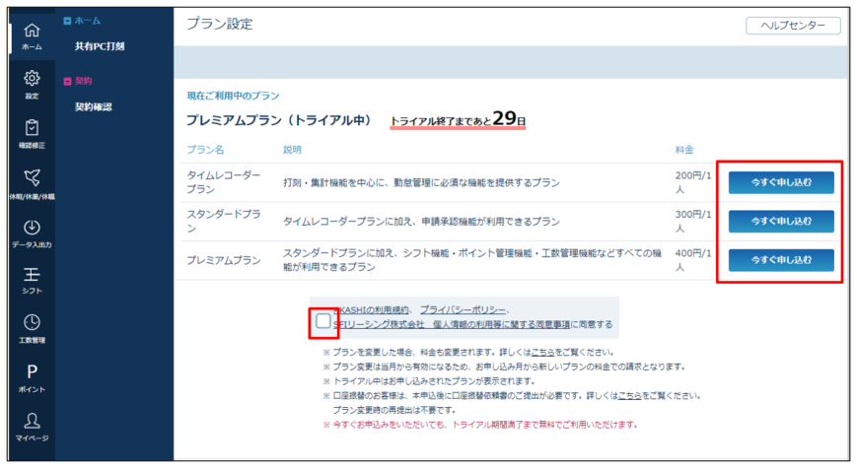Select 共有PC打刻 menu item
857x469 pixels.
point(100,46)
